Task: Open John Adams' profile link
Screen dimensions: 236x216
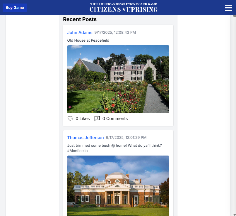Action: (80, 33)
